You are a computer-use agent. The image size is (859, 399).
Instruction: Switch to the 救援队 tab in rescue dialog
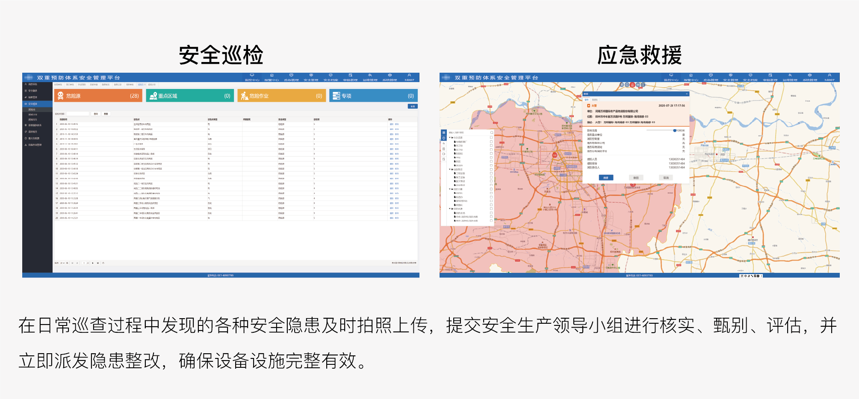click(595, 100)
